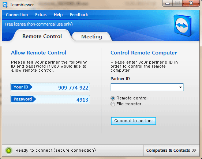Open the Computers & Contacts panel
Image resolution: width=202 pixels, height=159 pixels.
point(171,150)
